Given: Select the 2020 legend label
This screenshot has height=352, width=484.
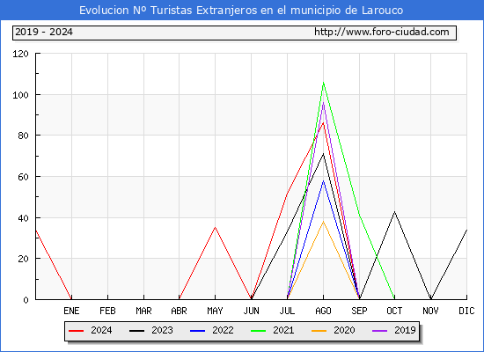Looking at the screenshot, I should click(x=344, y=330).
